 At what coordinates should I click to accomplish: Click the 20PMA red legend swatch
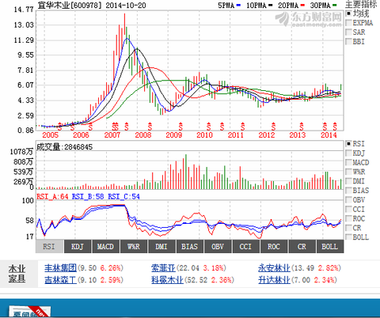pyautogui.click(x=302, y=6)
